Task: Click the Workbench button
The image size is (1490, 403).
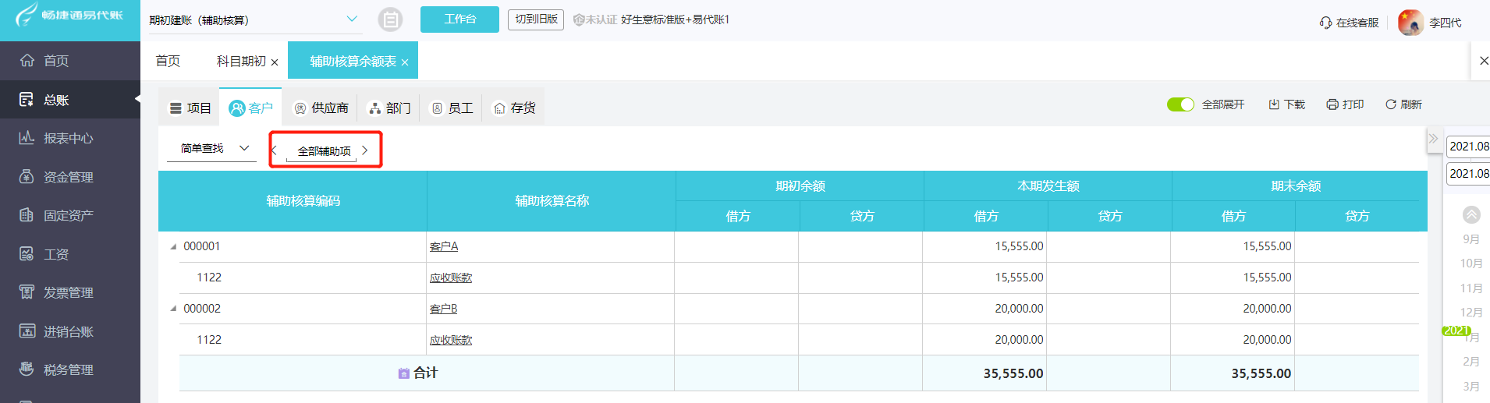Action: tap(459, 19)
